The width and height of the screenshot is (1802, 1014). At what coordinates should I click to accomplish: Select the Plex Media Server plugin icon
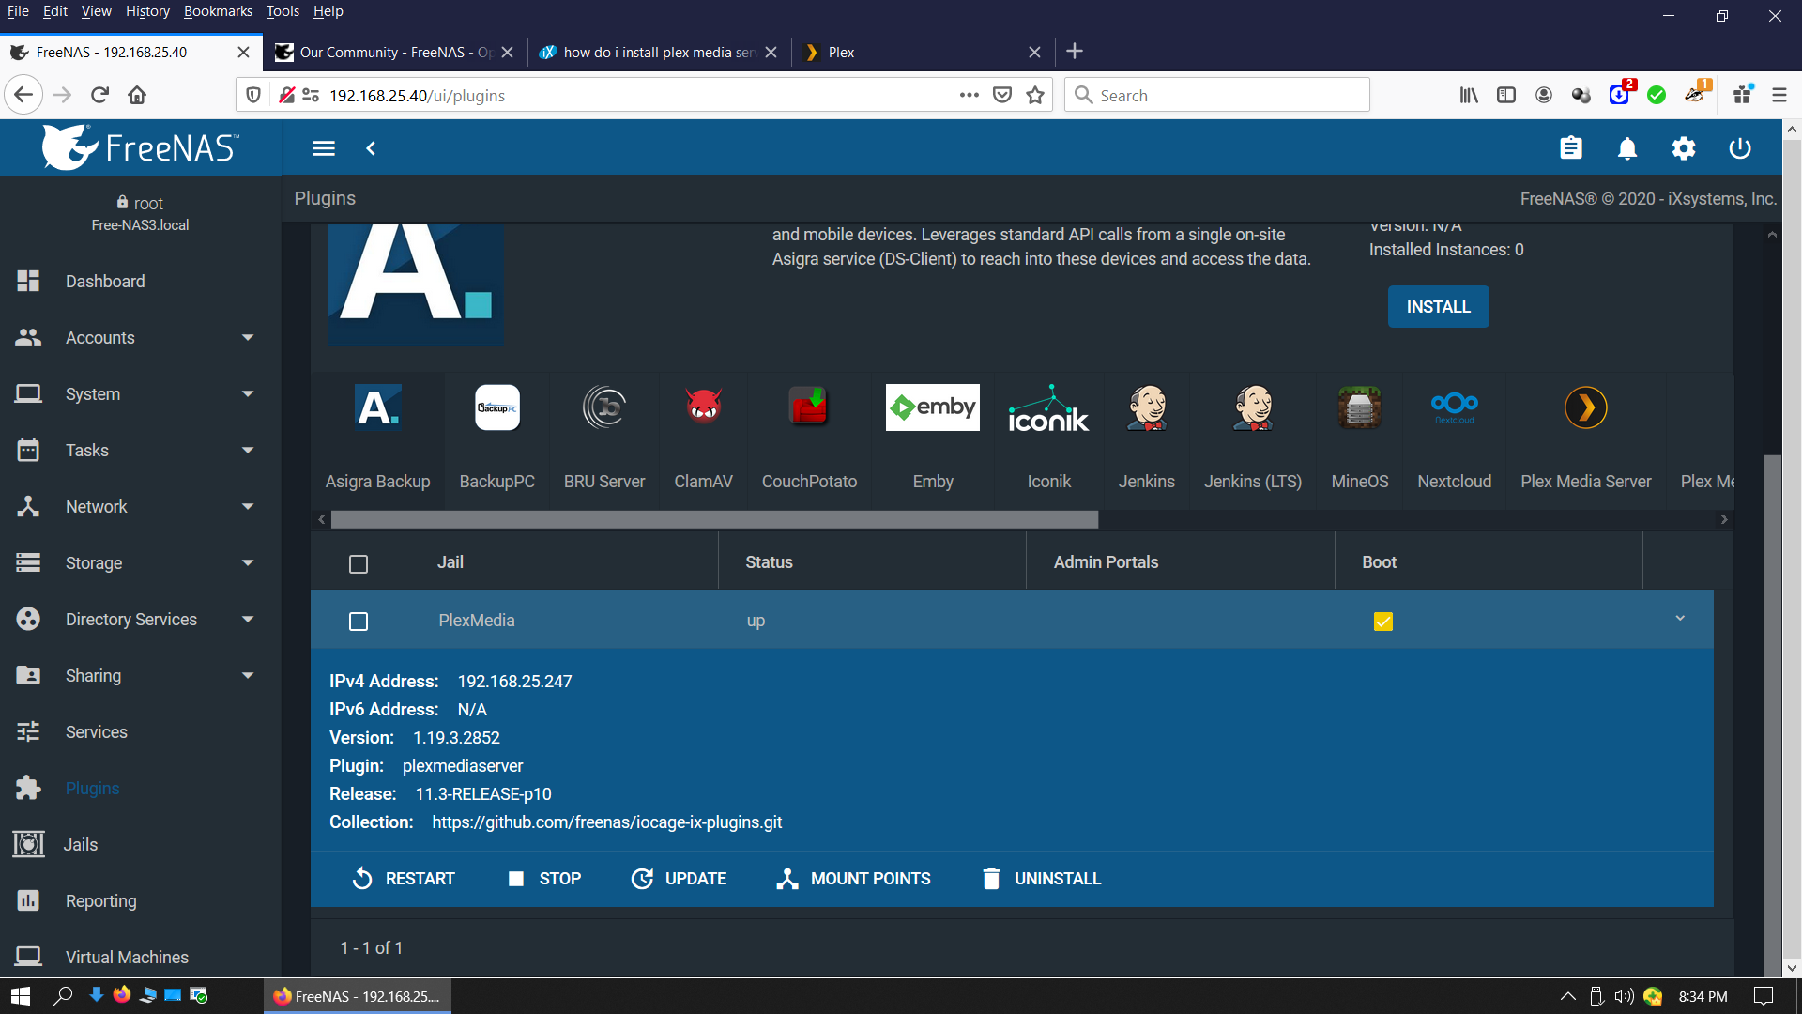tap(1586, 407)
